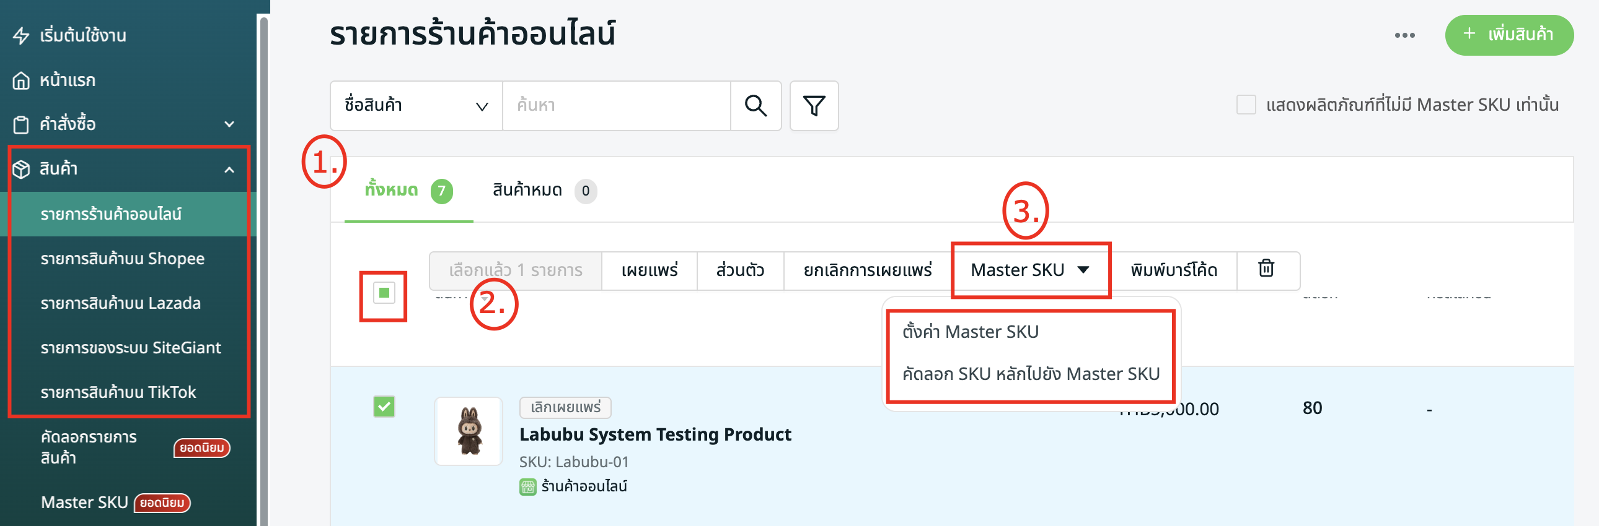
Task: Enable show products without Master SKU only
Action: 1245,105
